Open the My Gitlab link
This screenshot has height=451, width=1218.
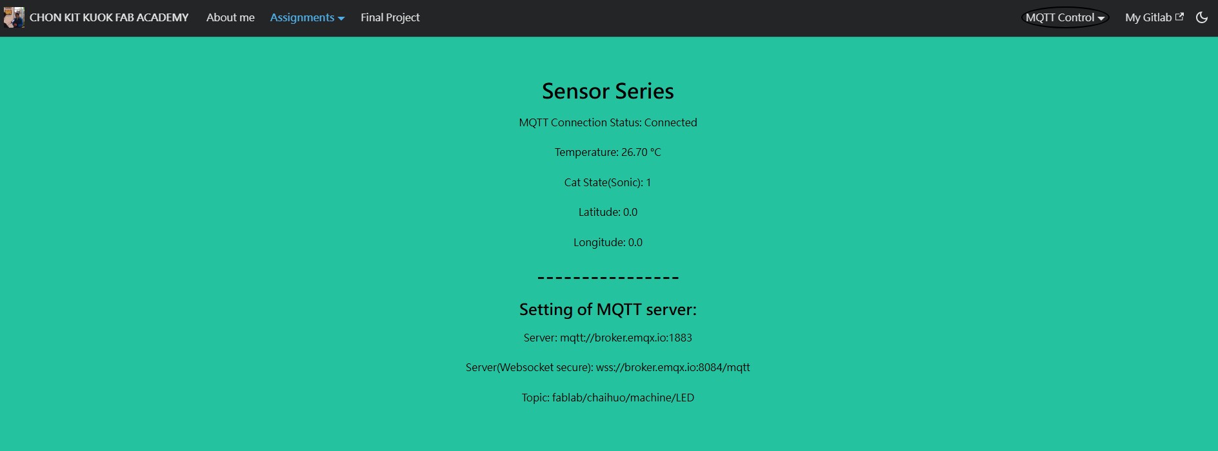coord(1148,17)
